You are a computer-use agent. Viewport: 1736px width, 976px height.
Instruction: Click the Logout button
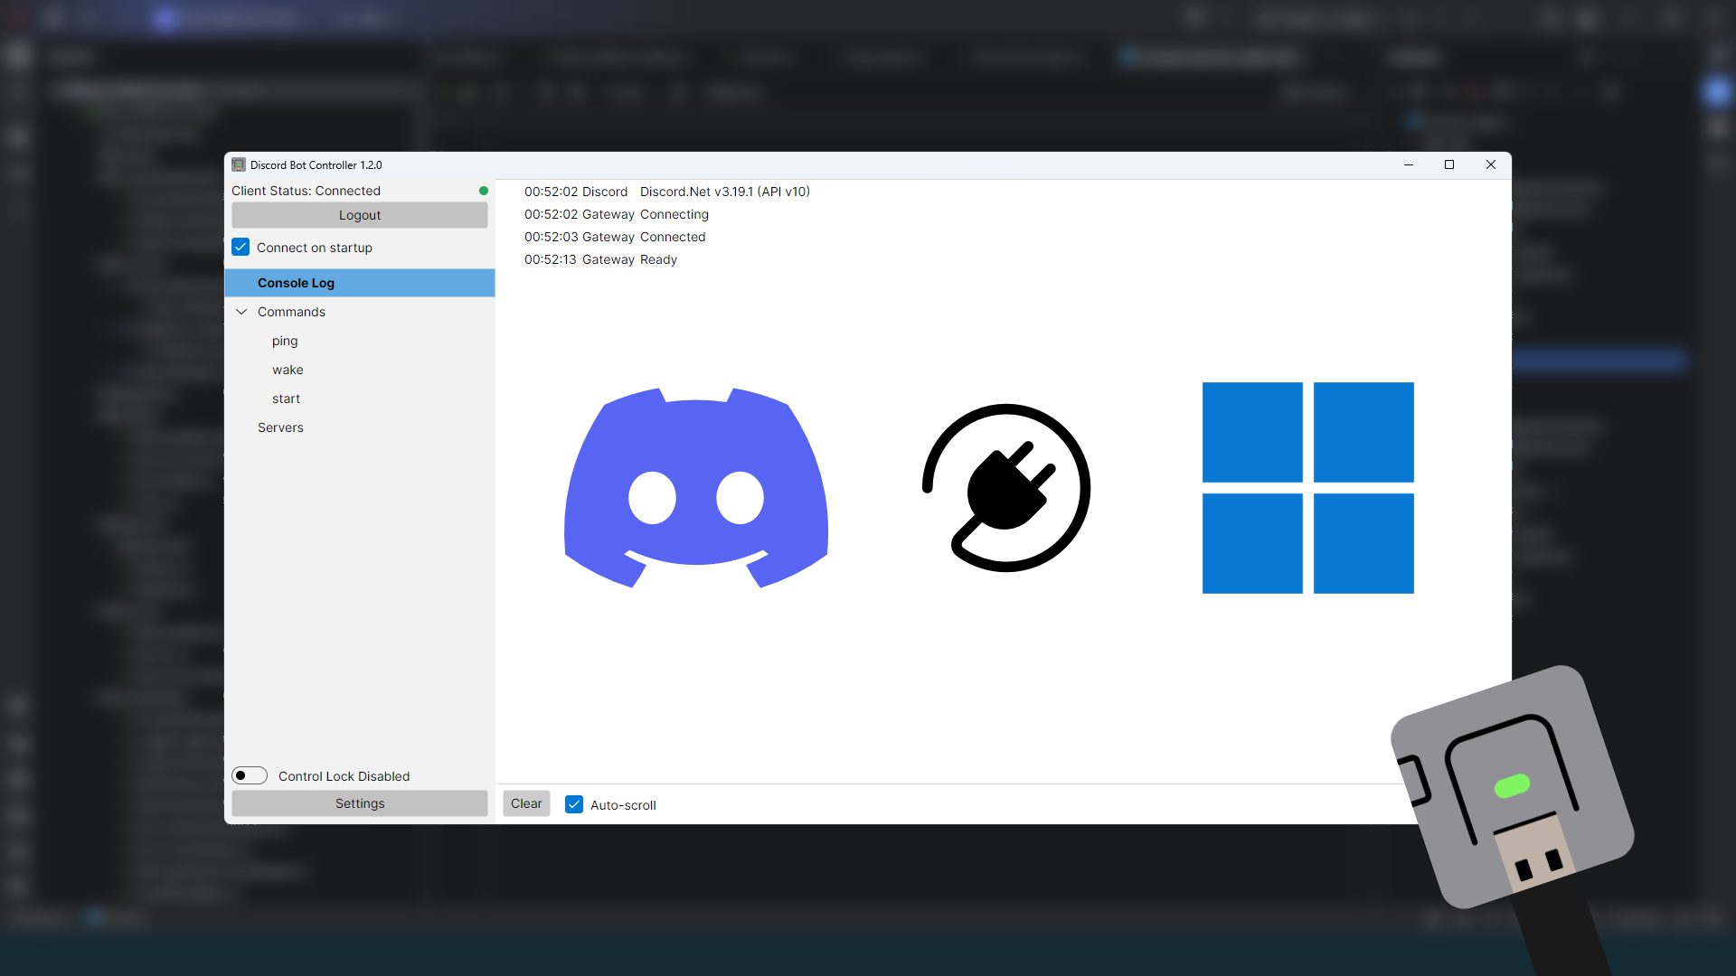pos(359,215)
